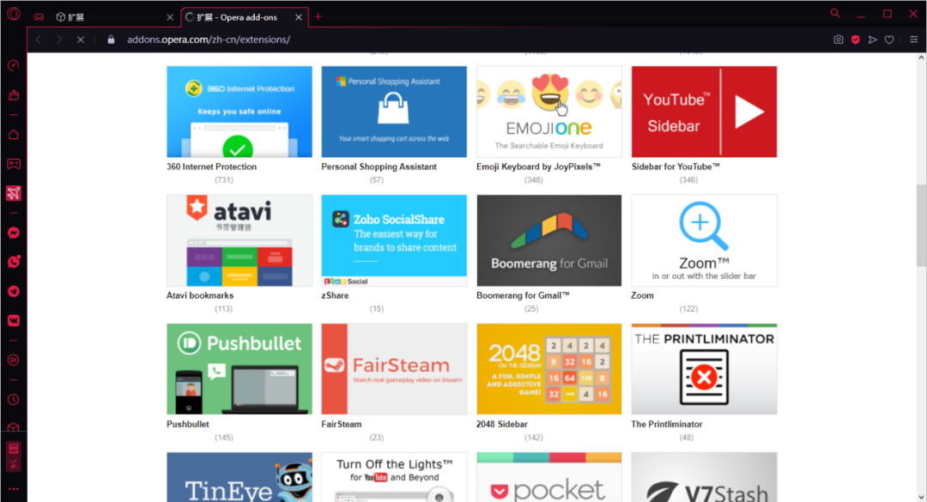Viewport: 927px width, 502px height.
Task: Open 360 Internet Protection extension link
Action: 212,166
